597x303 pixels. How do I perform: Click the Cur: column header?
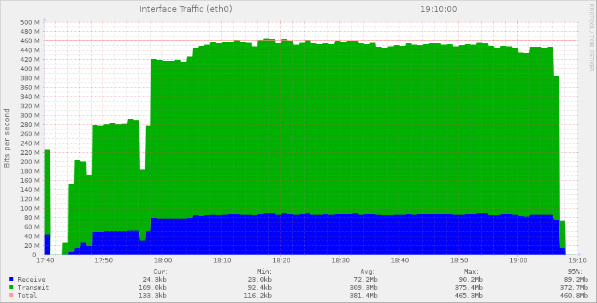coord(160,271)
